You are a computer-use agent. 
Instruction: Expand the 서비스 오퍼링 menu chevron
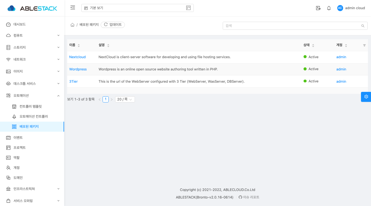59,201
